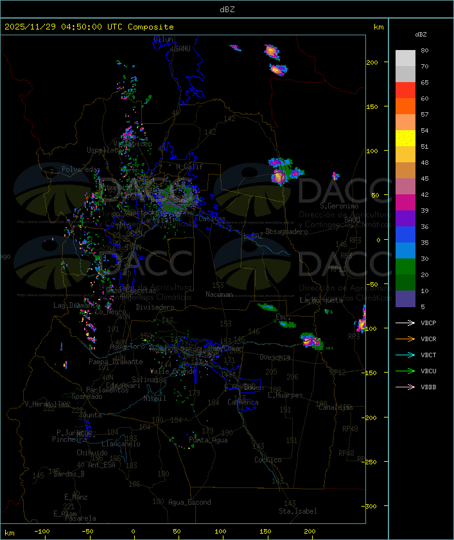Click the 'N_Calif' map label
This screenshot has height=540, width=454.
[189, 167]
